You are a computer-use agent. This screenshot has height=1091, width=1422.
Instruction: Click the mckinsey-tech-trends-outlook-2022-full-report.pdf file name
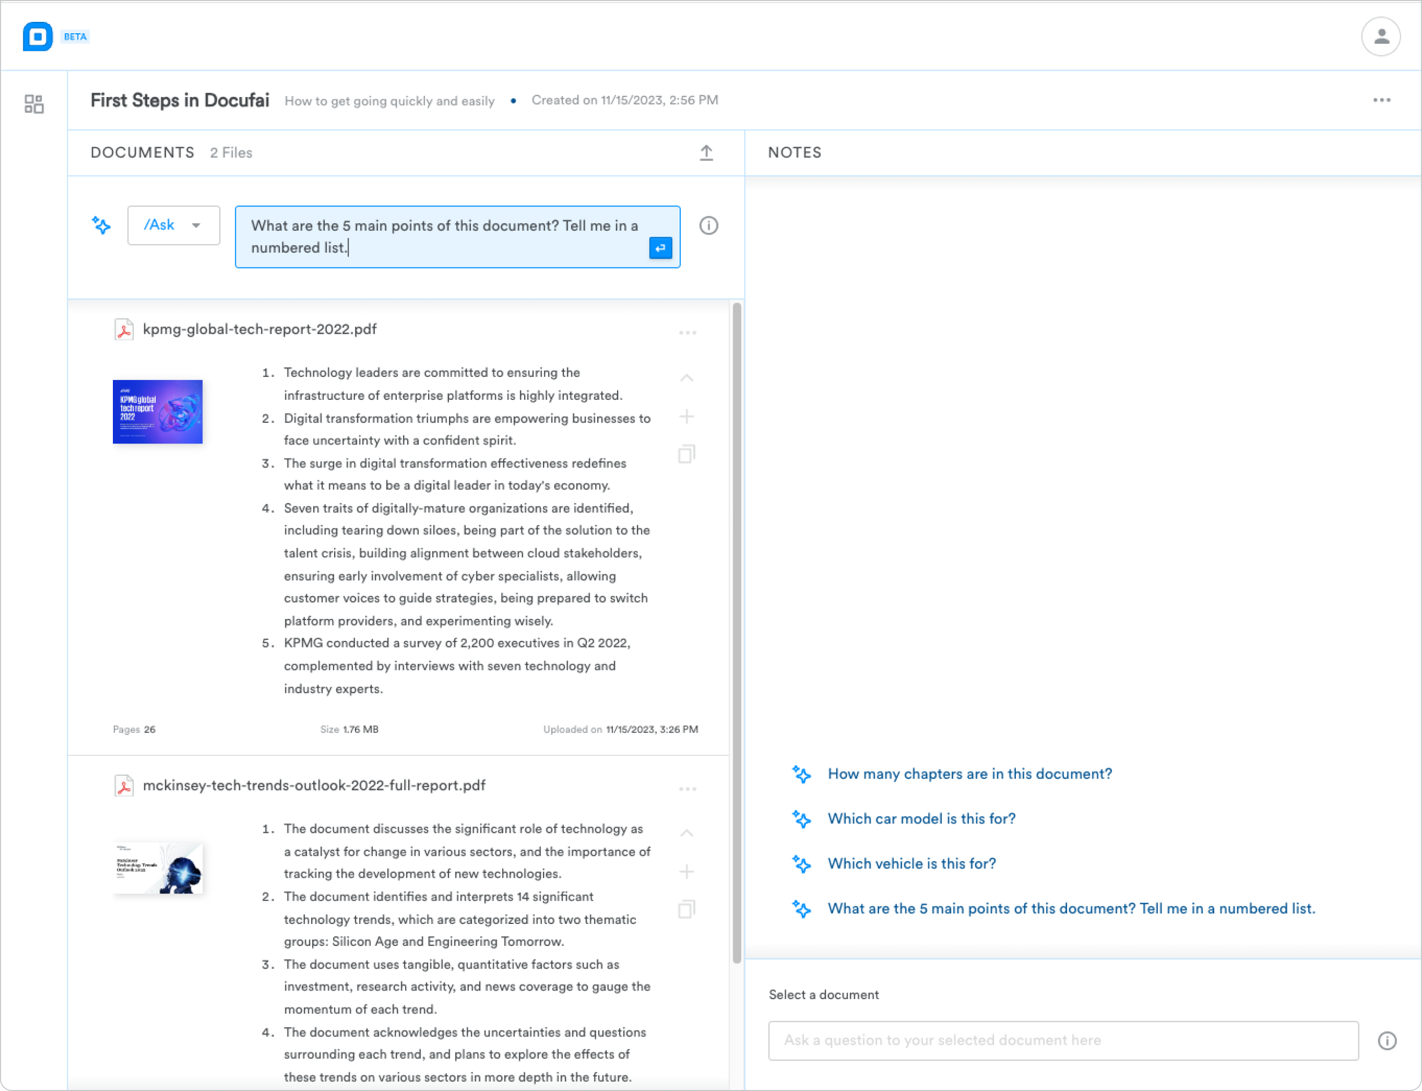314,785
